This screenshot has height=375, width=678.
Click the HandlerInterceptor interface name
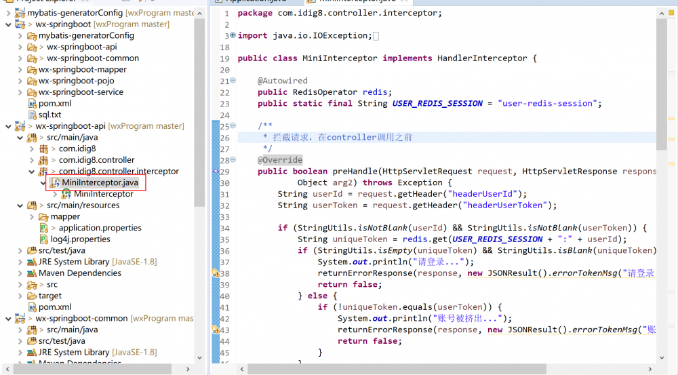(x=482, y=58)
